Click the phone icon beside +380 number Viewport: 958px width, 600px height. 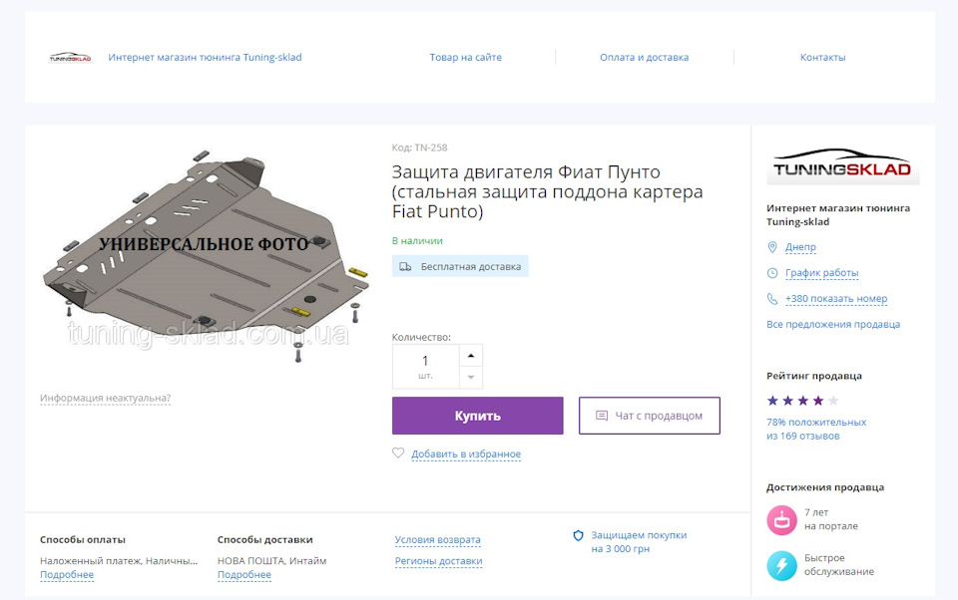(772, 299)
